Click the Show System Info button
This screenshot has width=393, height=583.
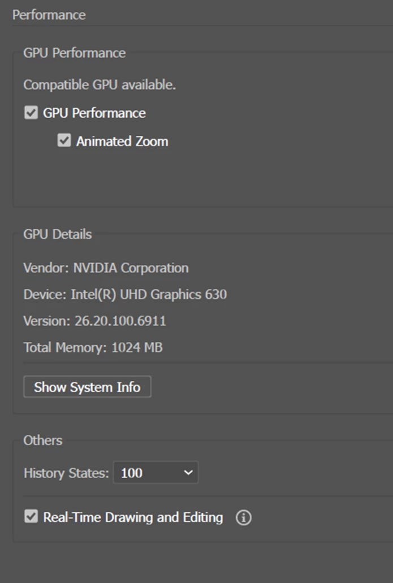[87, 387]
